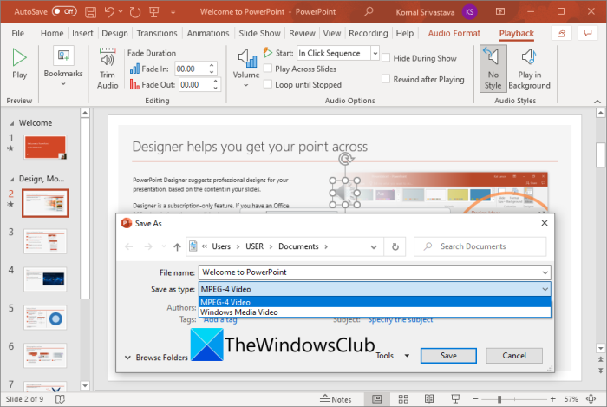This screenshot has height=407, width=607.
Task: Click the Documents breadcrumb in path
Action: 298,246
